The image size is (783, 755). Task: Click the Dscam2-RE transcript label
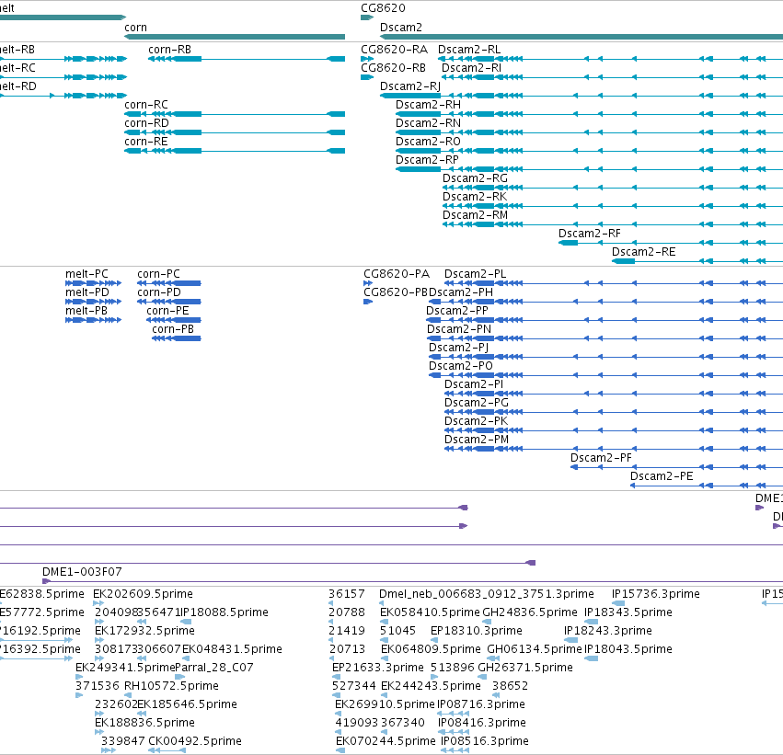tap(644, 252)
